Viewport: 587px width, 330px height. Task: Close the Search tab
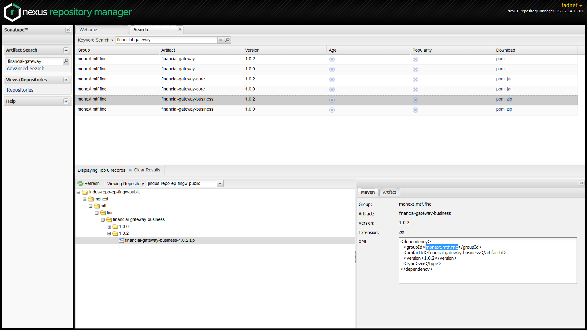tap(180, 29)
